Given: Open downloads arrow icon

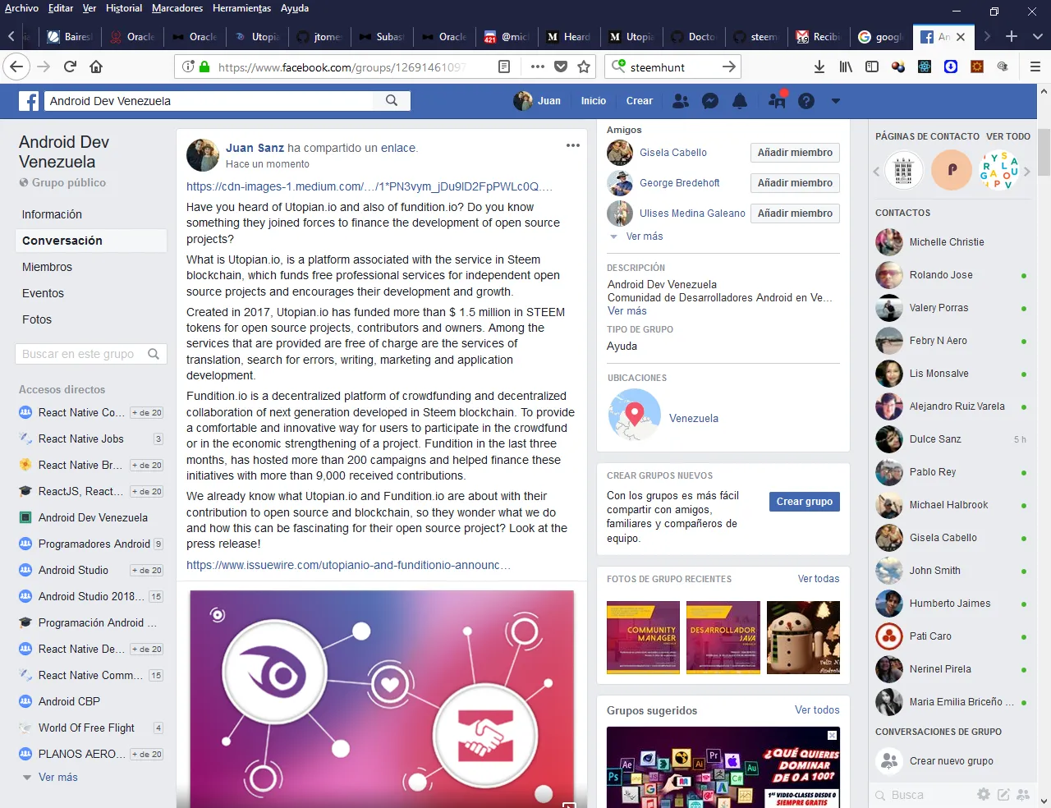Looking at the screenshot, I should [819, 67].
